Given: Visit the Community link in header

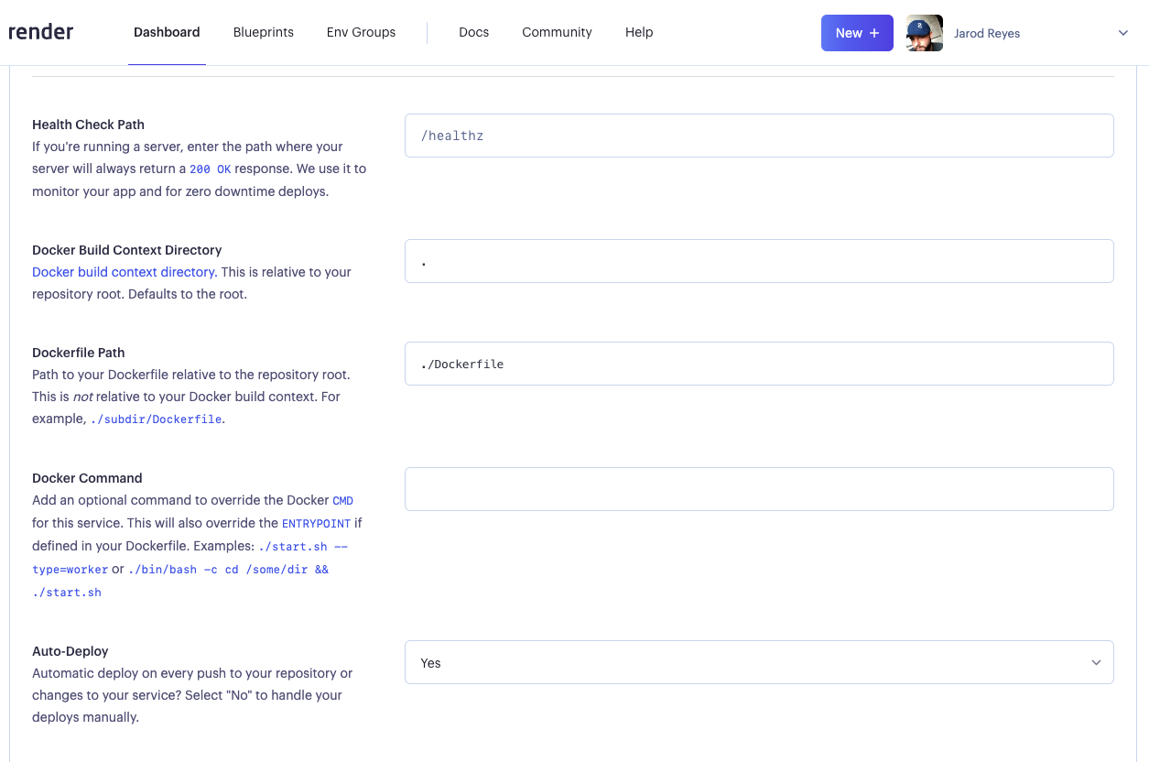Looking at the screenshot, I should point(557,32).
